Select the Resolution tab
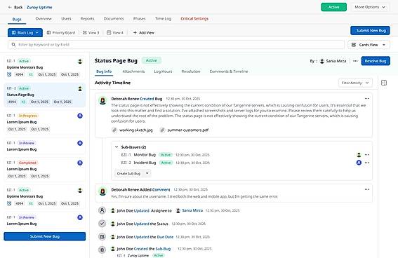This screenshot has height=258, width=398. [x=191, y=72]
